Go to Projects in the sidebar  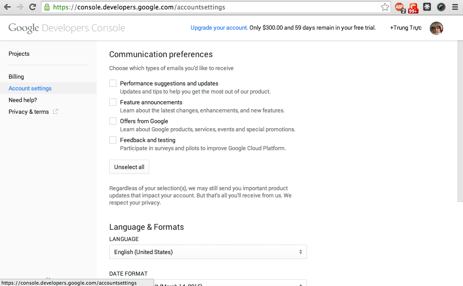19,54
